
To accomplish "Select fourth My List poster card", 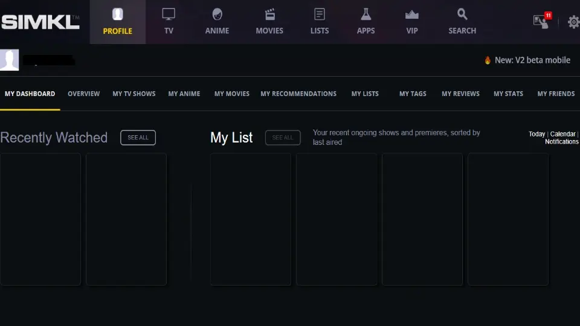I will [508, 219].
